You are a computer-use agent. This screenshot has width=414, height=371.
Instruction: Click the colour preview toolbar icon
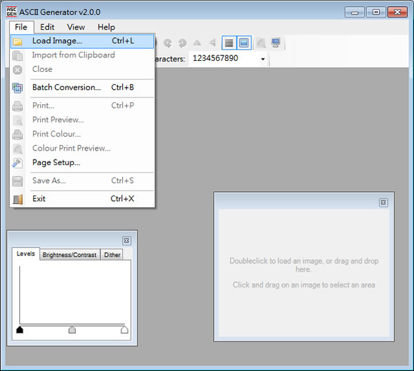click(x=261, y=43)
